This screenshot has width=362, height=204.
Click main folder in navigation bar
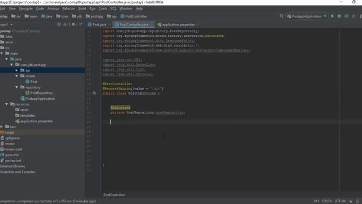pyautogui.click(x=31, y=16)
